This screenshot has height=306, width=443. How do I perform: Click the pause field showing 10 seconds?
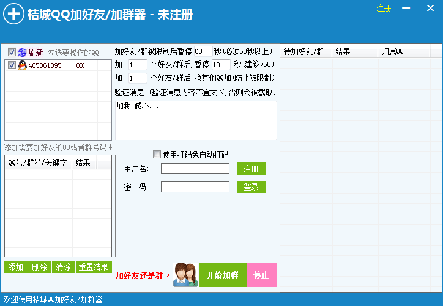tap(221, 65)
